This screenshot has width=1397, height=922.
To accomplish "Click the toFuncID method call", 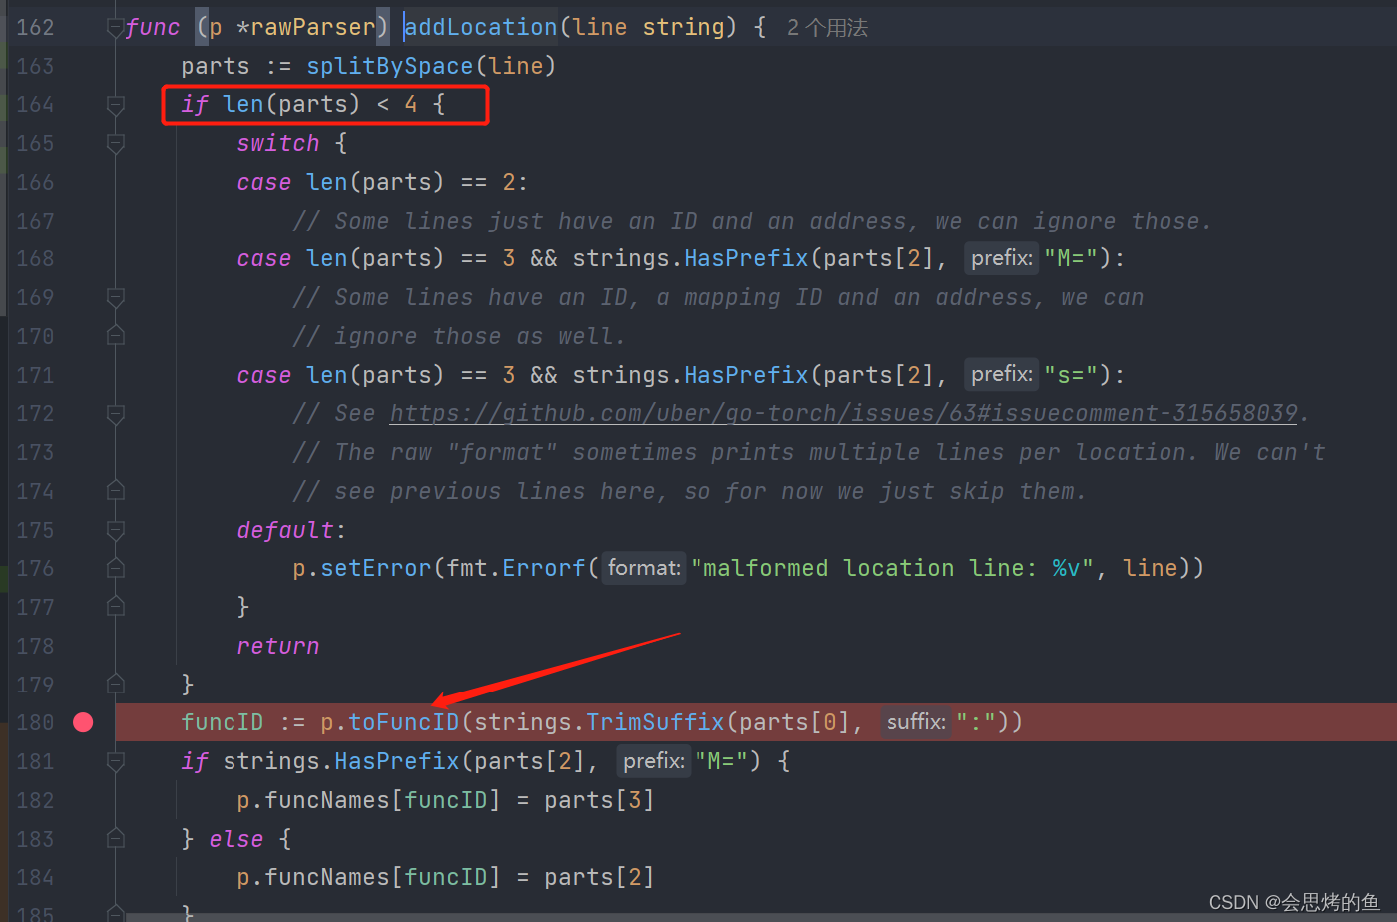I will [x=403, y=722].
